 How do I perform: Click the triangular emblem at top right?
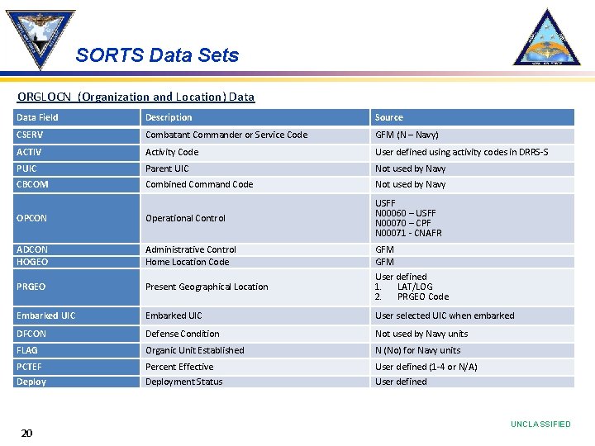(547, 37)
